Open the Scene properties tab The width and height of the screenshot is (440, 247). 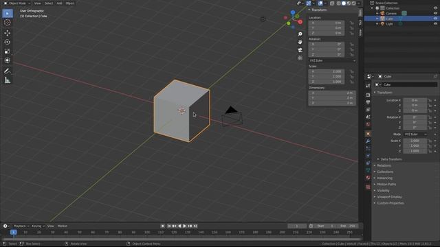pos(368,117)
